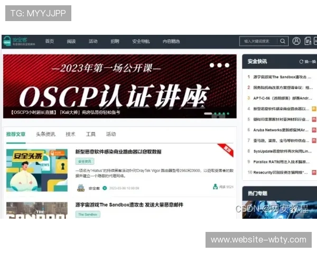Open news item 9 Parallax RAT
The width and height of the screenshot is (317, 253).
[281, 162]
